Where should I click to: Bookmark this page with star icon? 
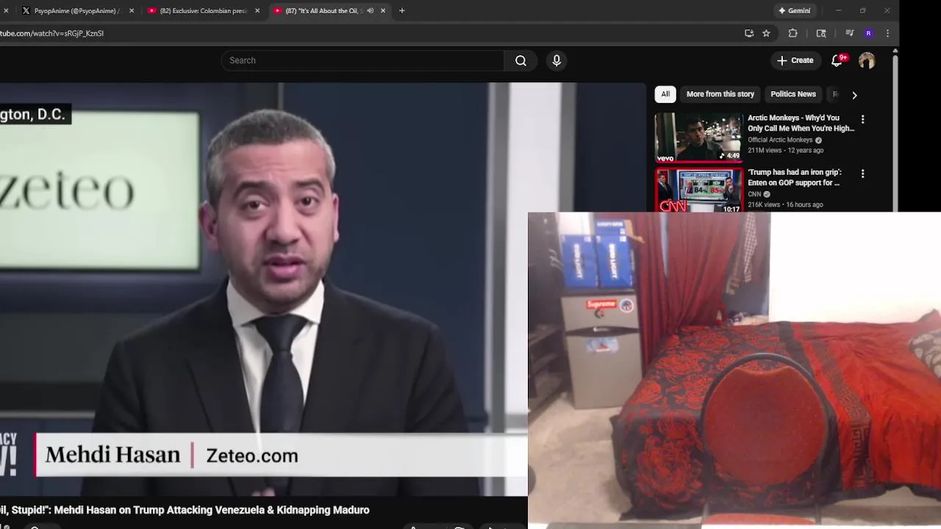(766, 33)
